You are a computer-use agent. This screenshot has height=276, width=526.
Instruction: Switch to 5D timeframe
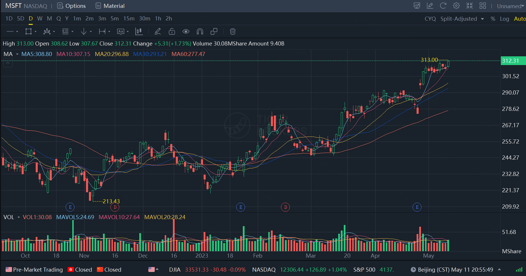pyautogui.click(x=20, y=19)
